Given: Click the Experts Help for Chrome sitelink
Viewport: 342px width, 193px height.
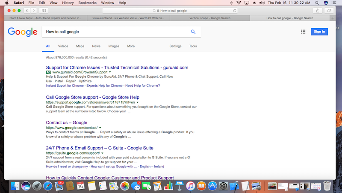Looking at the screenshot, I should 104,85.
